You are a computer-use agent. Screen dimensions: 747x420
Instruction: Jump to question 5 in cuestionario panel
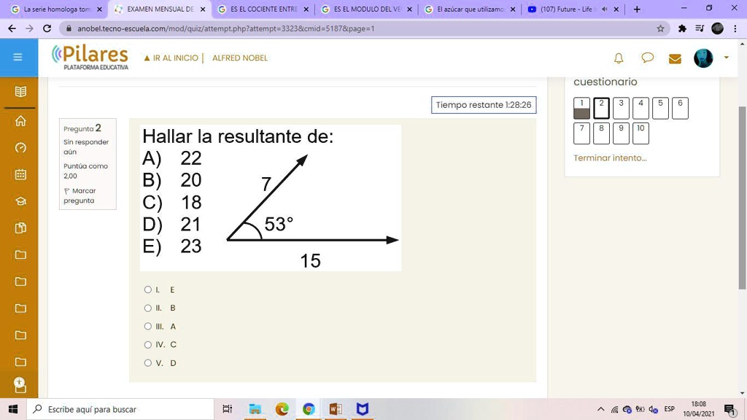point(659,107)
